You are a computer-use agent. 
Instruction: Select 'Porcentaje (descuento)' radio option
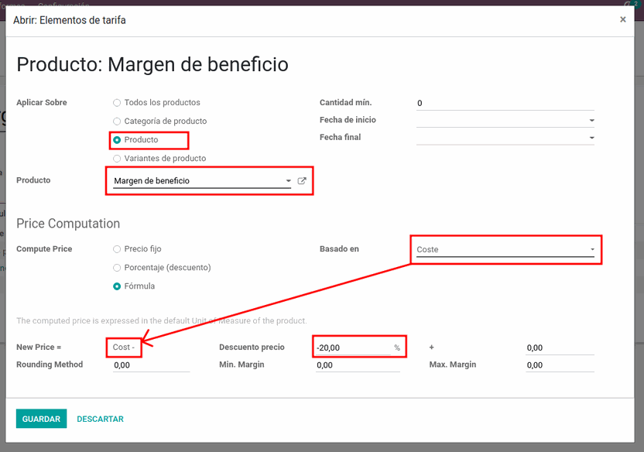(117, 268)
